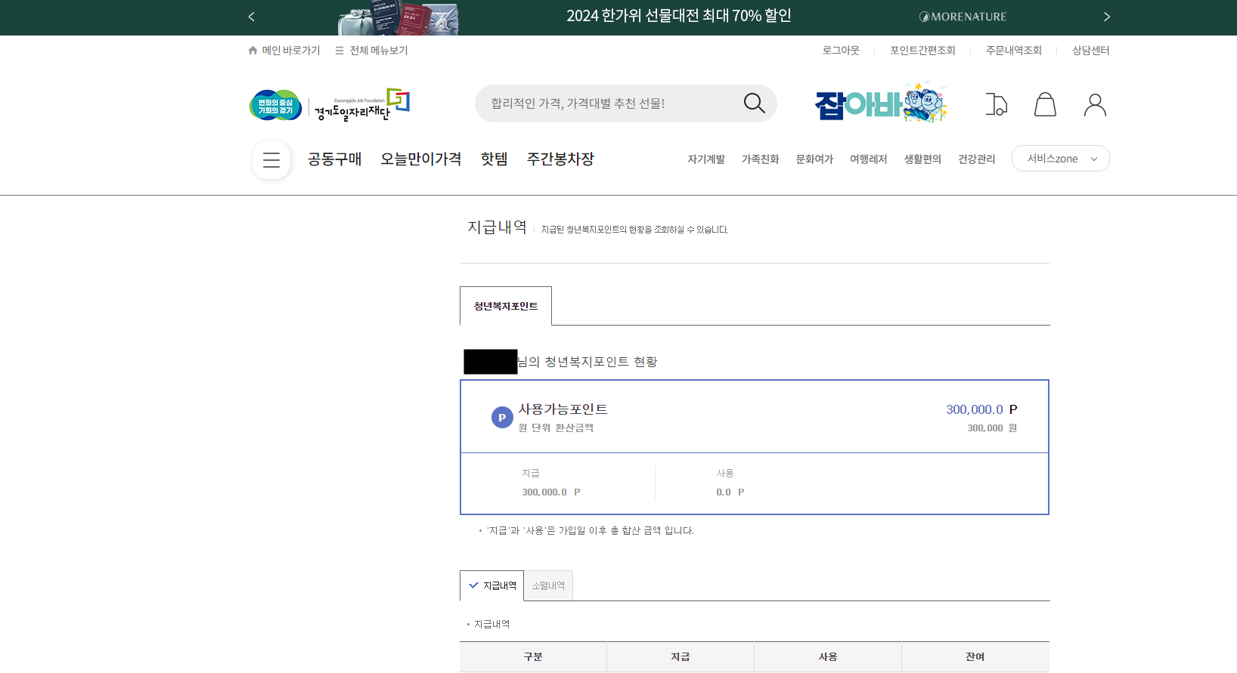This screenshot has width=1237, height=673.
Task: Open the 문화여가 category
Action: pyautogui.click(x=814, y=159)
